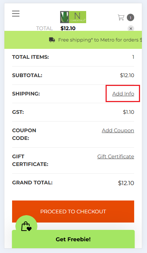Click the shopping bag heart icon
147x253 pixels.
click(x=26, y=226)
